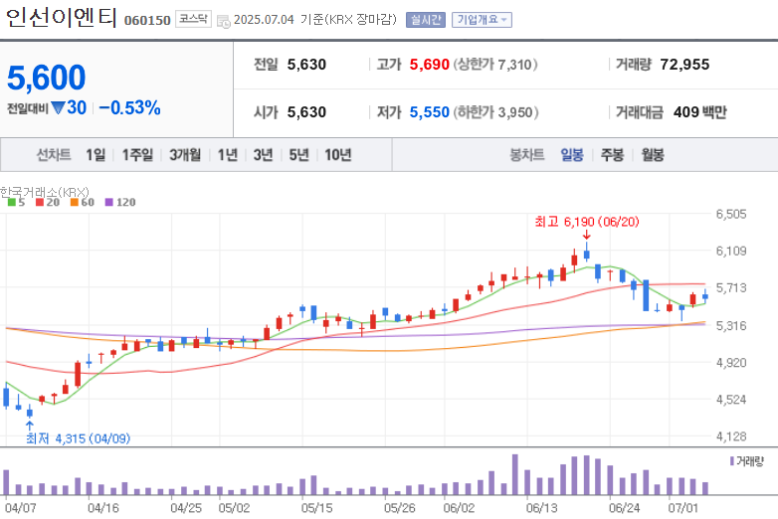Choose the 일봉 daily candle chart
This screenshot has width=778, height=519.
click(x=572, y=155)
